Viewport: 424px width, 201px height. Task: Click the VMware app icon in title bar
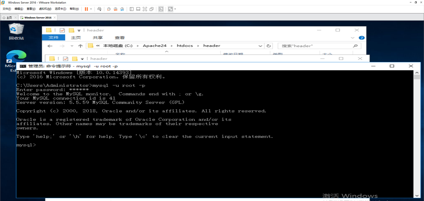pyautogui.click(x=3, y=2)
